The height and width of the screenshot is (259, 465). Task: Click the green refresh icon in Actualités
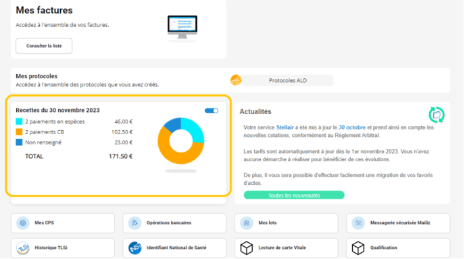pyautogui.click(x=437, y=115)
